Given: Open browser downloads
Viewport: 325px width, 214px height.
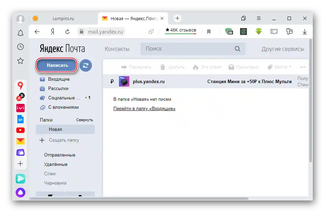Looking at the screenshot, I should click(305, 32).
